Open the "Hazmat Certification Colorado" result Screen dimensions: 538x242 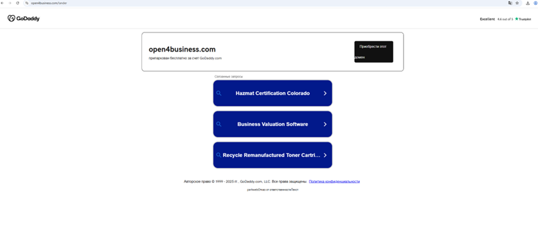[x=272, y=93]
